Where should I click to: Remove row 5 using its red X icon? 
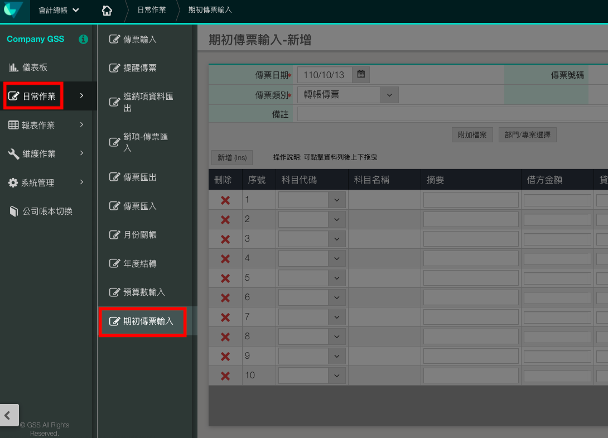click(x=225, y=278)
